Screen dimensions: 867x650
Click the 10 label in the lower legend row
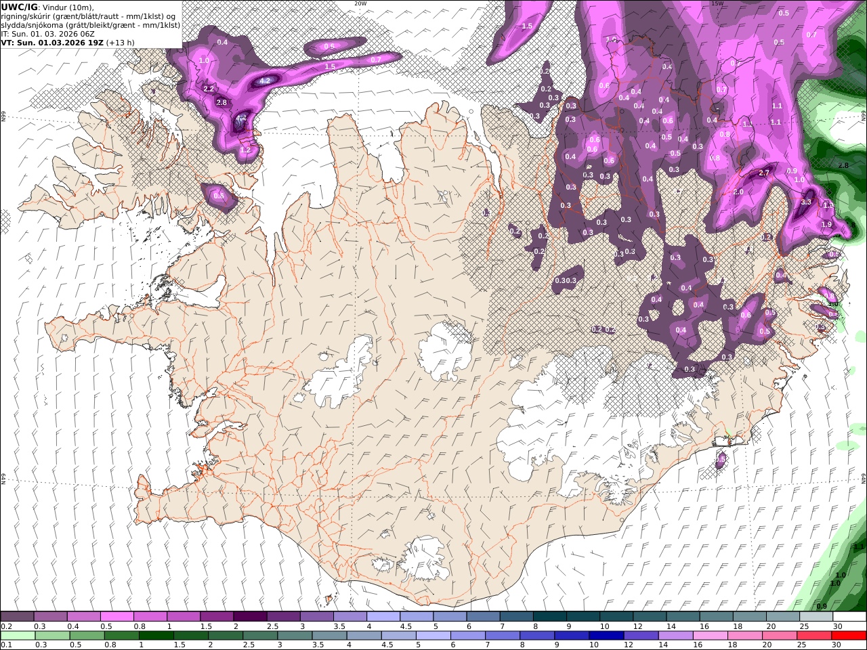pos(594,645)
